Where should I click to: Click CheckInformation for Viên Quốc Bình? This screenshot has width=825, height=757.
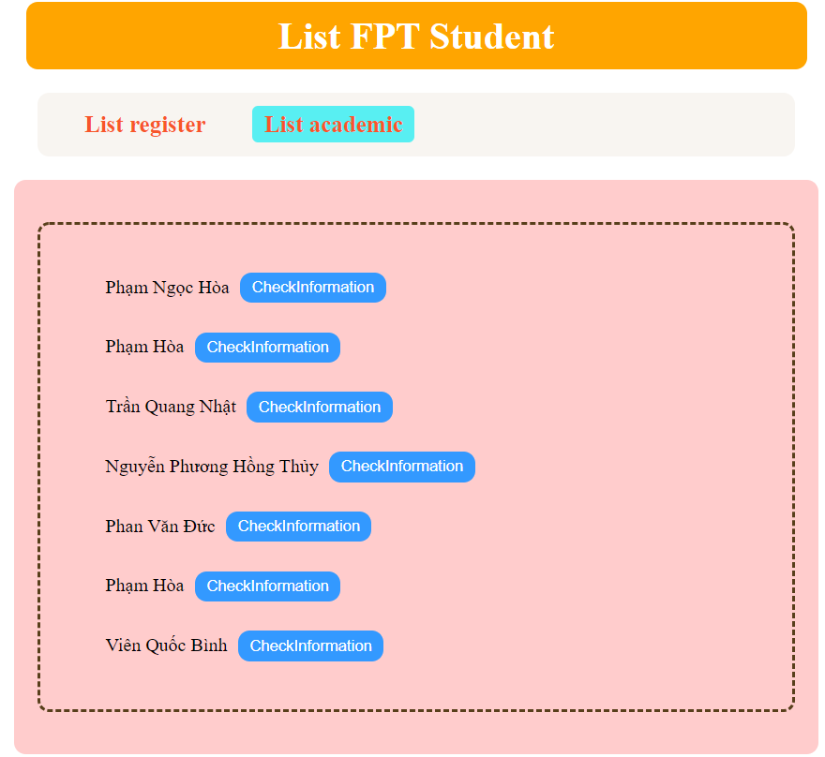pyautogui.click(x=310, y=646)
